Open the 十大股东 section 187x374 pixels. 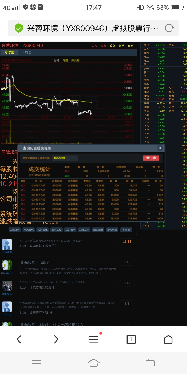pos(29,230)
